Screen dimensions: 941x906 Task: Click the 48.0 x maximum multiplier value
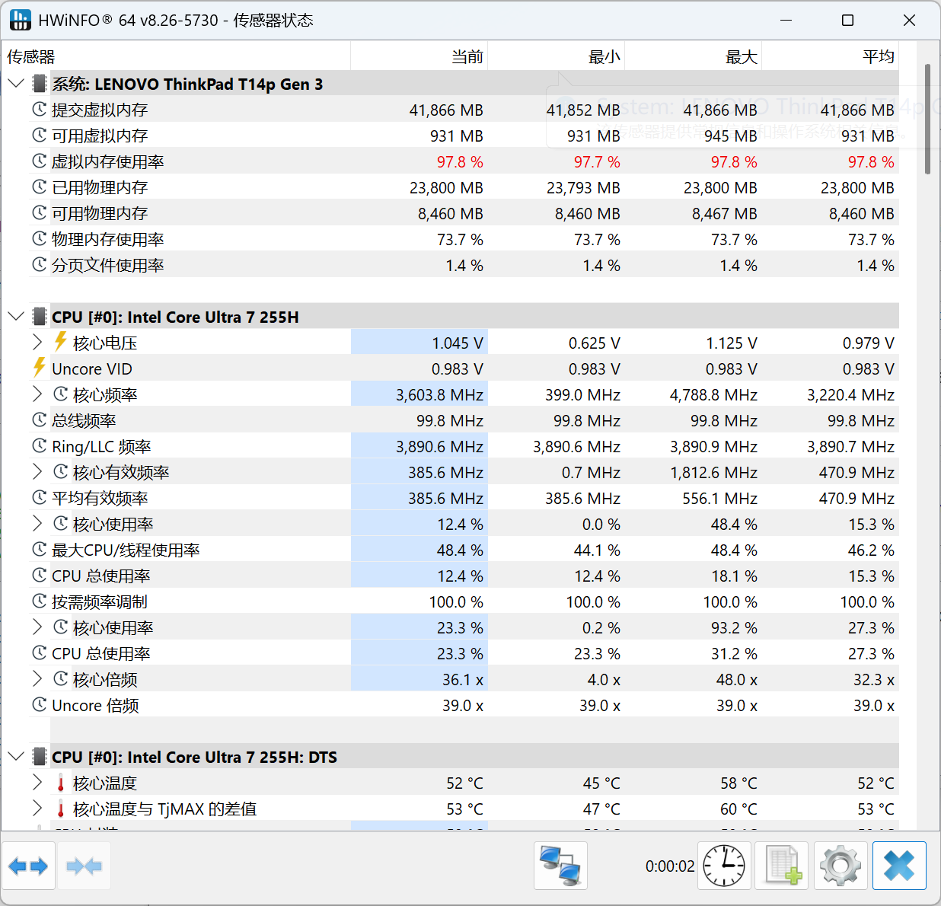[737, 679]
